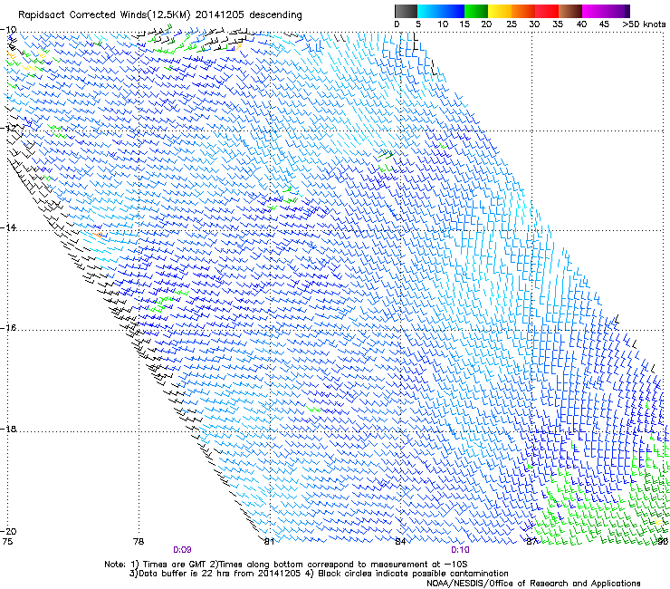Click the latitude label '-12'
Viewport: 670px width, 589px height.
[8, 128]
